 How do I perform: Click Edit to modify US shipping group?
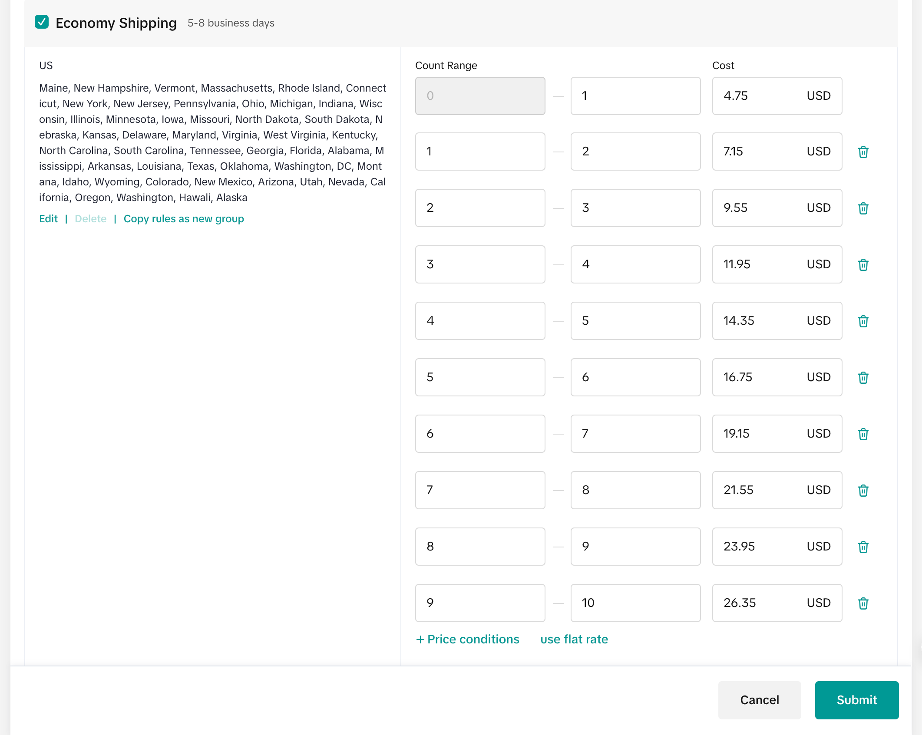click(48, 218)
